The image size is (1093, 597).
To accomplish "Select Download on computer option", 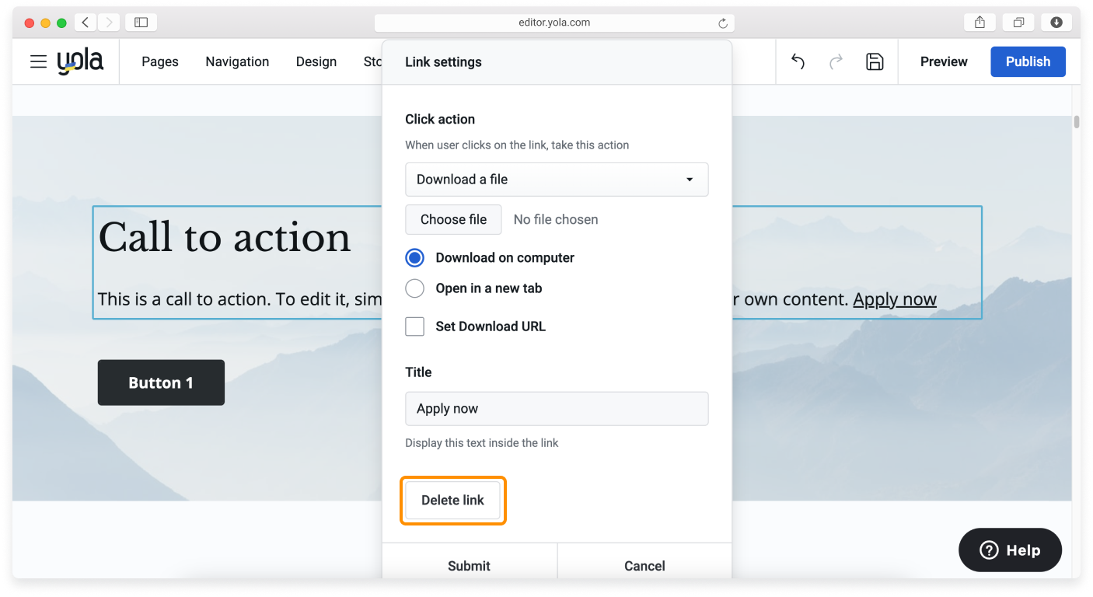I will pos(414,257).
